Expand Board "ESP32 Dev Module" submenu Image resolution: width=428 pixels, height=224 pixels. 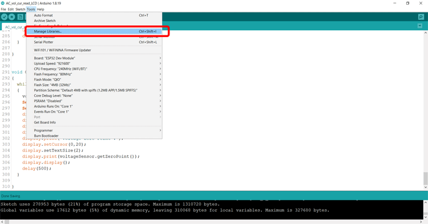pyautogui.click(x=94, y=58)
